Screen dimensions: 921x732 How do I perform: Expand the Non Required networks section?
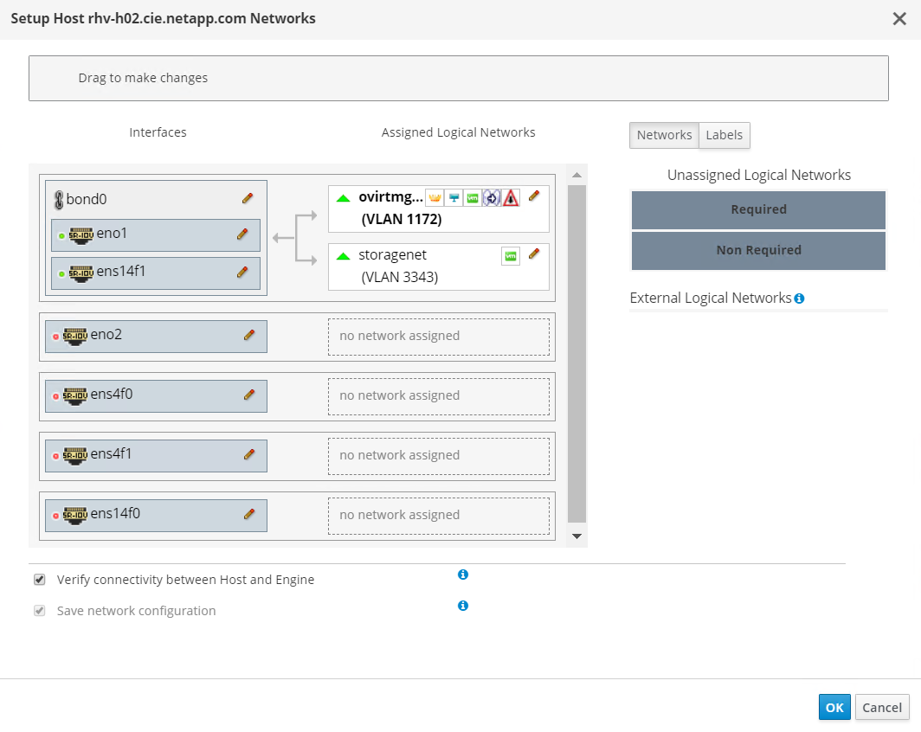click(758, 250)
